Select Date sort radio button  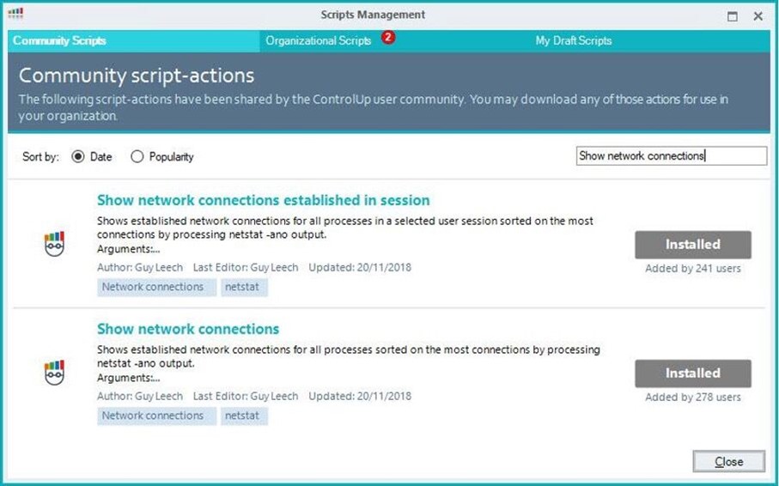(78, 156)
